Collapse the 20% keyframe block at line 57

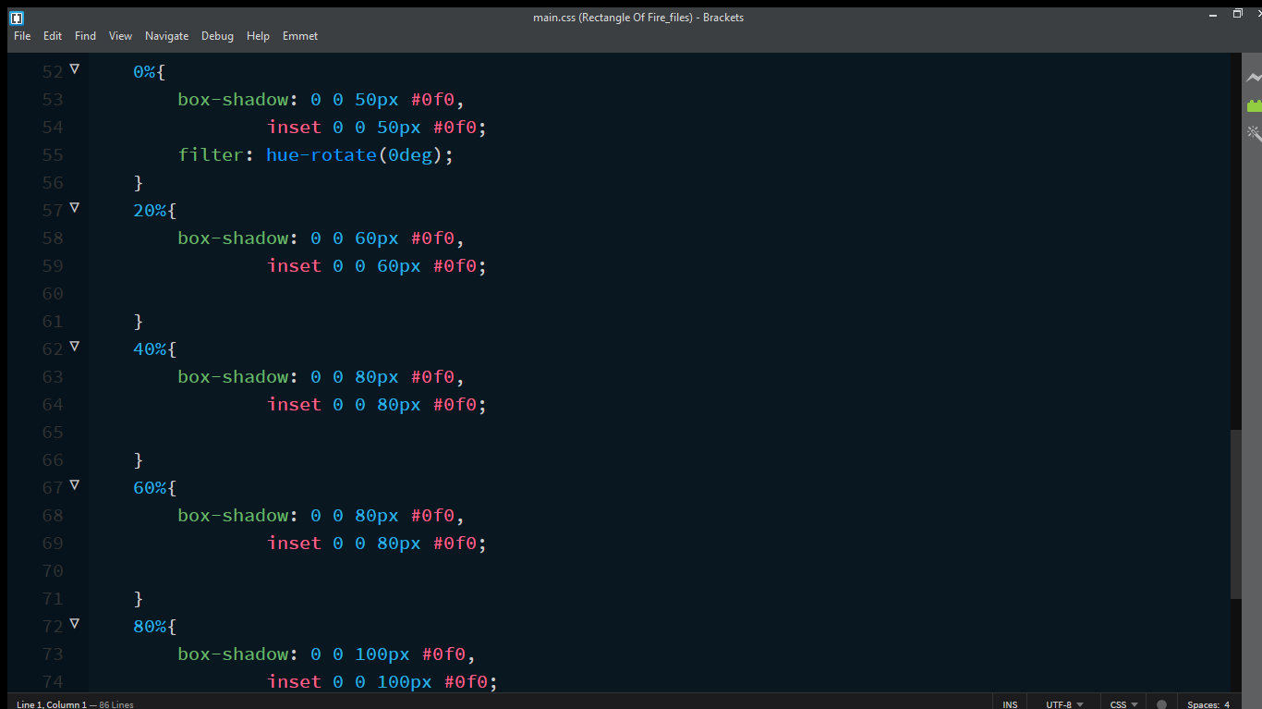click(74, 208)
